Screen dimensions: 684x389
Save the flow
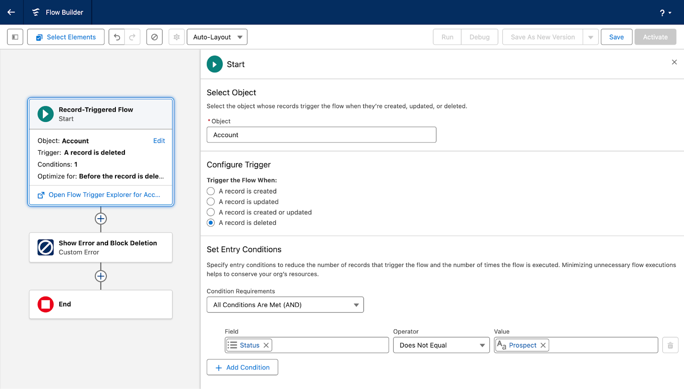tap(616, 37)
